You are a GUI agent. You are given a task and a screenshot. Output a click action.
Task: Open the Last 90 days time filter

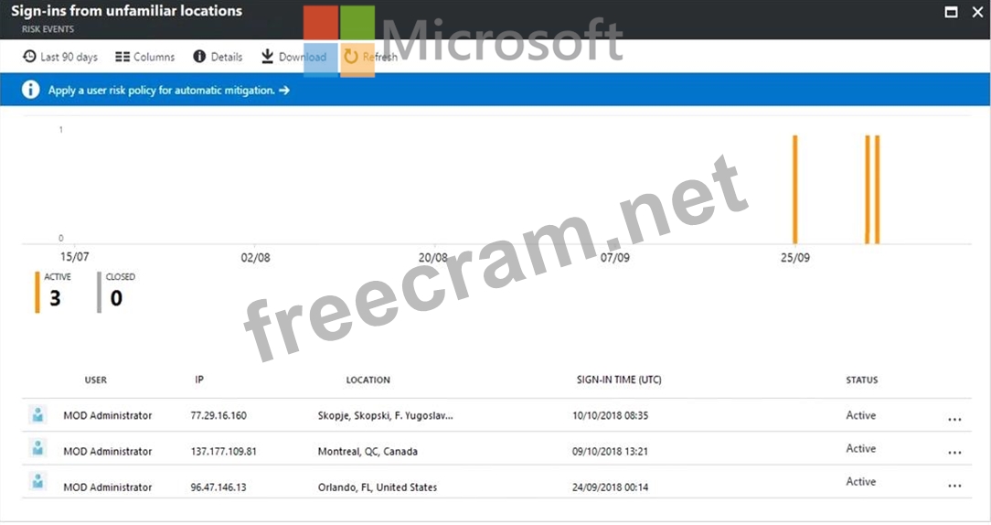(x=60, y=57)
